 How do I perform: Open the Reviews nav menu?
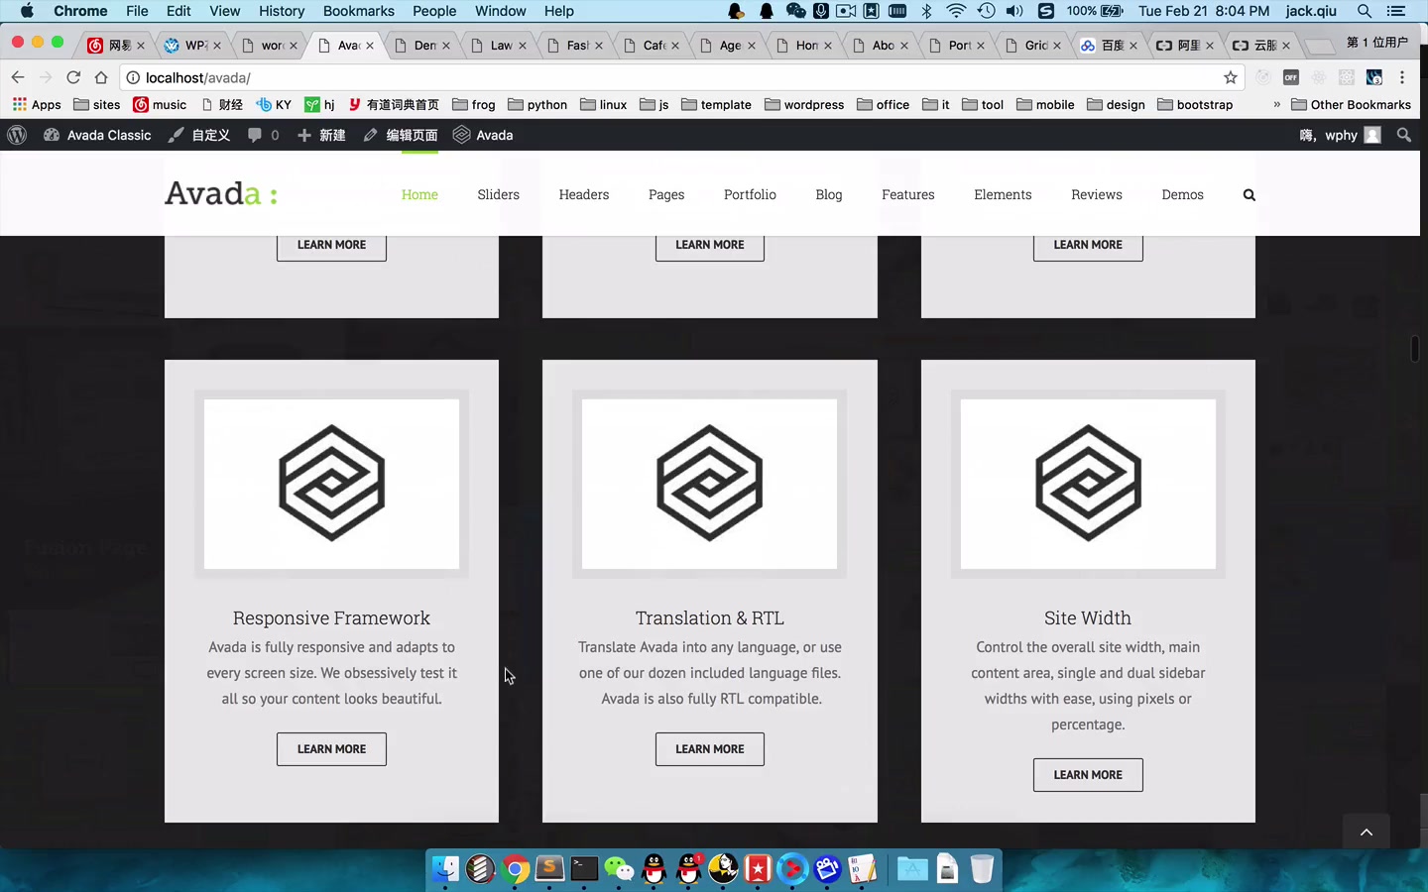[x=1097, y=194]
